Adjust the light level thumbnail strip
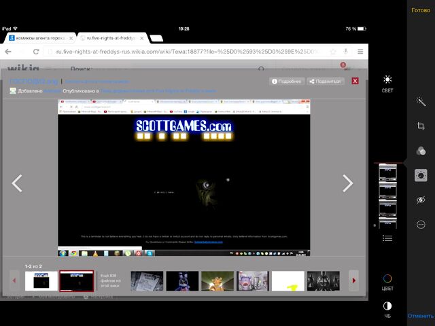Image resolution: width=435 pixels, height=326 pixels. pos(387,196)
